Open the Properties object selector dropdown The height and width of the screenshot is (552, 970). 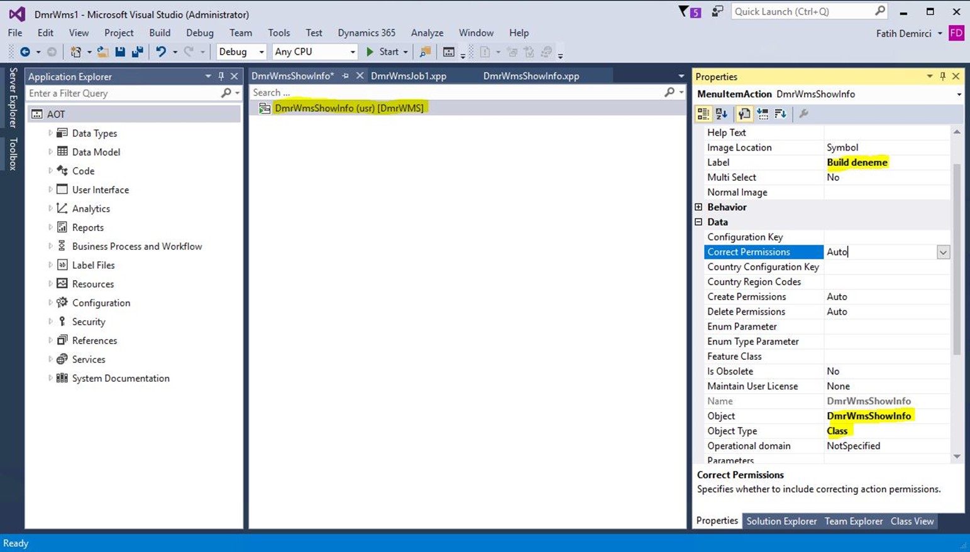[x=959, y=94]
